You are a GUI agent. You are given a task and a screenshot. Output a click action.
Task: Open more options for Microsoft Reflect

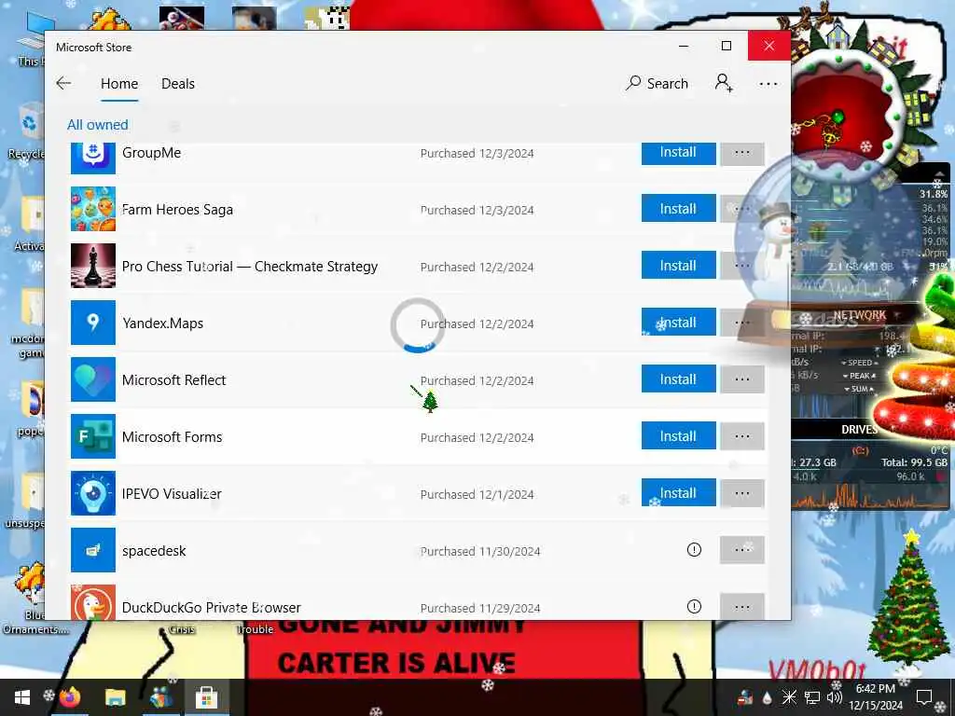(741, 379)
